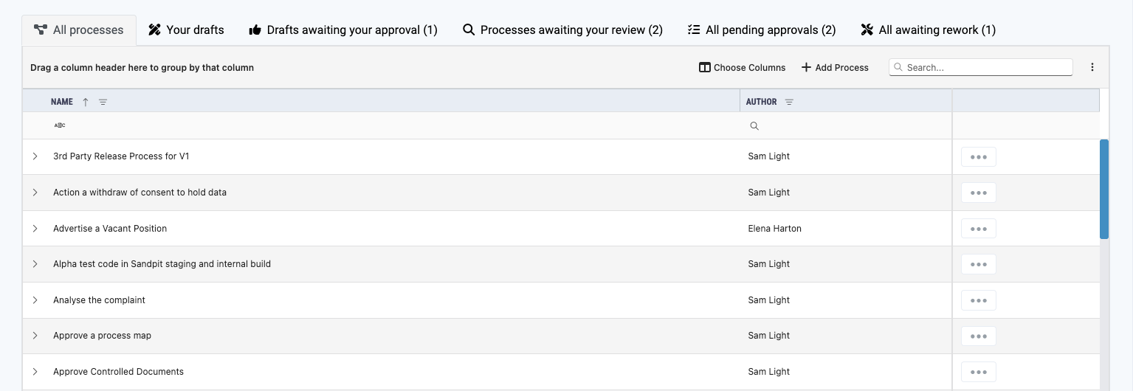Open All awaiting rework tab
The width and height of the screenshot is (1133, 391).
tap(928, 30)
